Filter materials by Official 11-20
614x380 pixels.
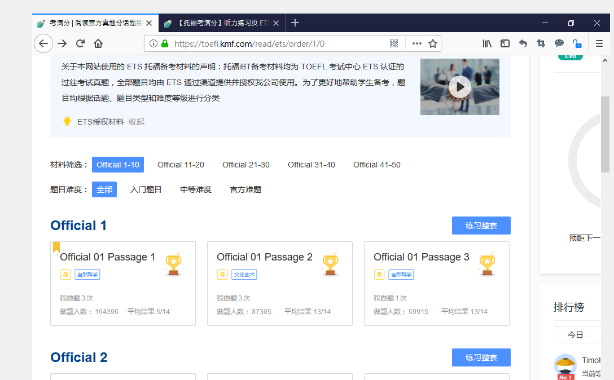(181, 165)
